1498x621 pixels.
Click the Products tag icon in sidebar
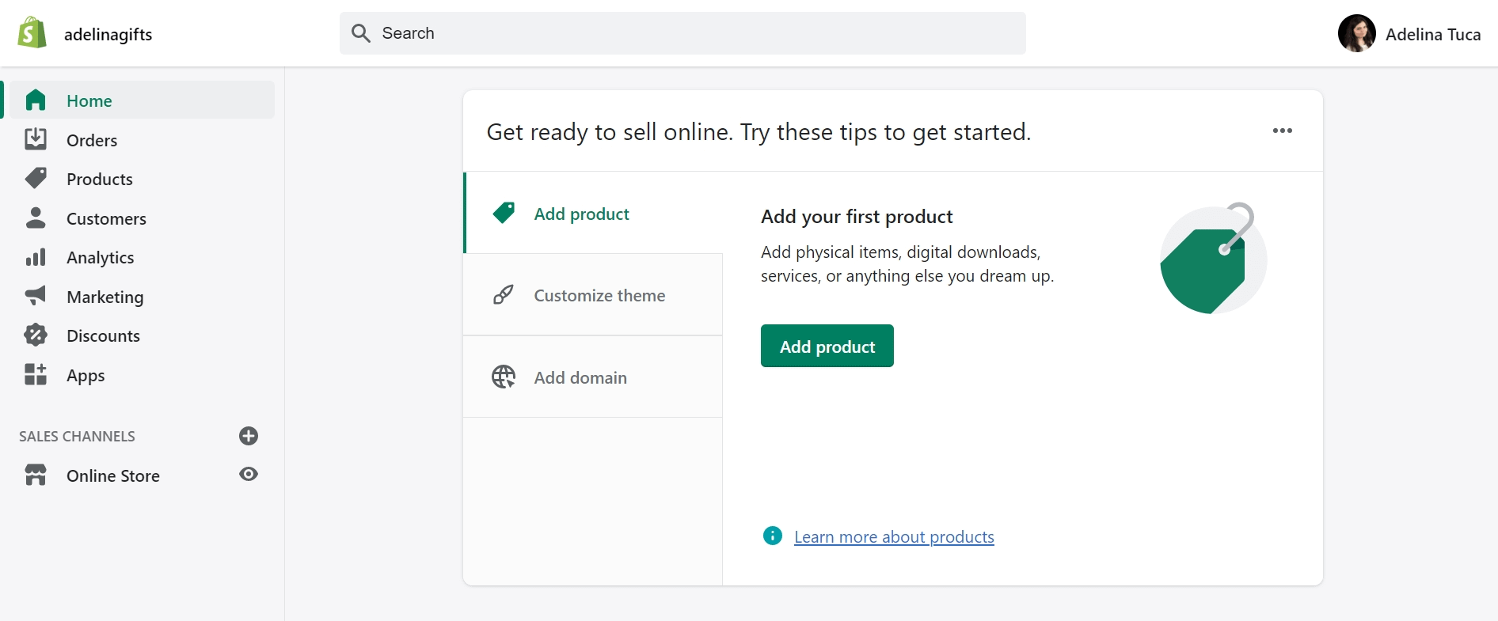(x=36, y=179)
